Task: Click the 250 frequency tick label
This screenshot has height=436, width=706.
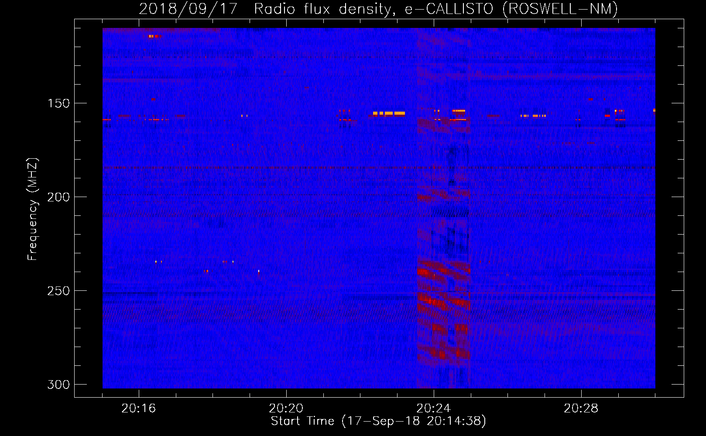Action: point(58,291)
